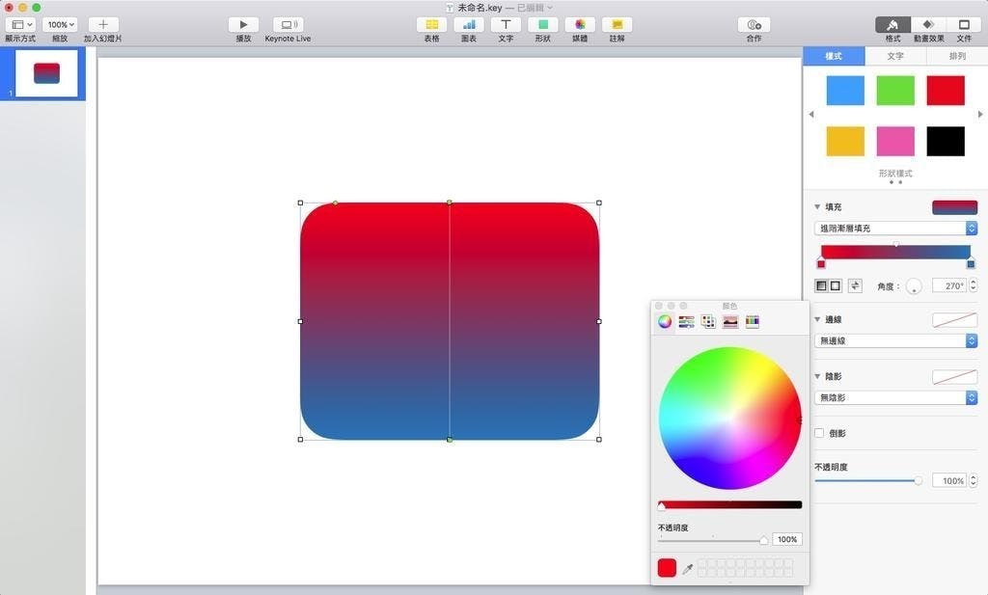
Task: Open the Shape insert icon
Action: pyautogui.click(x=543, y=24)
